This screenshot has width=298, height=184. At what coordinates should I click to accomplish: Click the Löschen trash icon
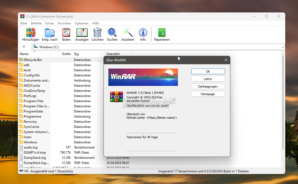(98, 33)
